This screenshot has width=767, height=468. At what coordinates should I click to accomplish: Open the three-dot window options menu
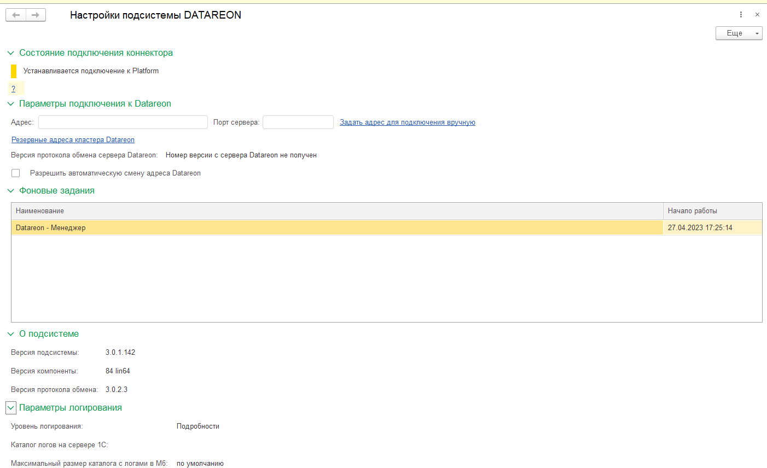coord(741,15)
